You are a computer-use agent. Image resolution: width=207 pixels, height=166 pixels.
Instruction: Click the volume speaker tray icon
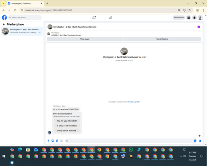click(185, 156)
